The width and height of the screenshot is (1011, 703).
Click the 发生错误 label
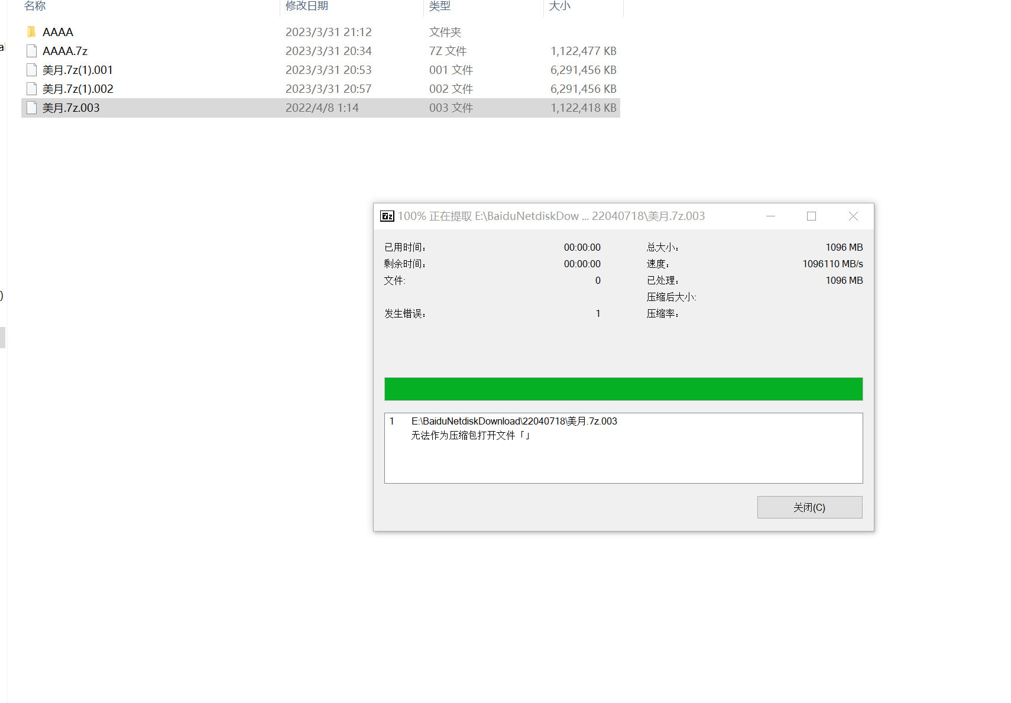(x=405, y=313)
